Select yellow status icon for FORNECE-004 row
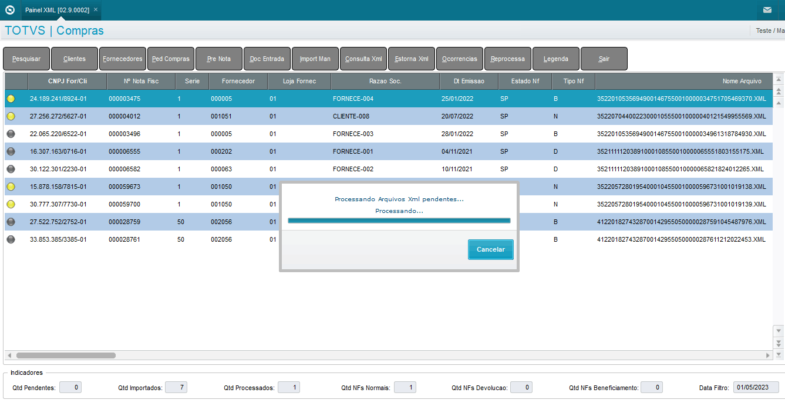 [11, 99]
